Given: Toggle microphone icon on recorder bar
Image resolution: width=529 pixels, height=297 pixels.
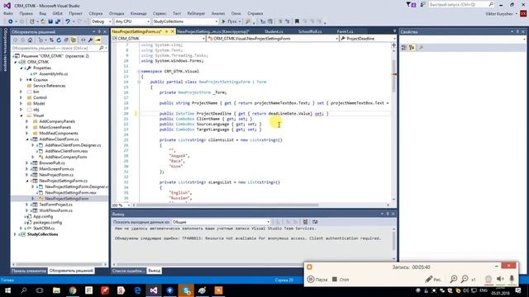Looking at the screenshot, I should [x=512, y=279].
